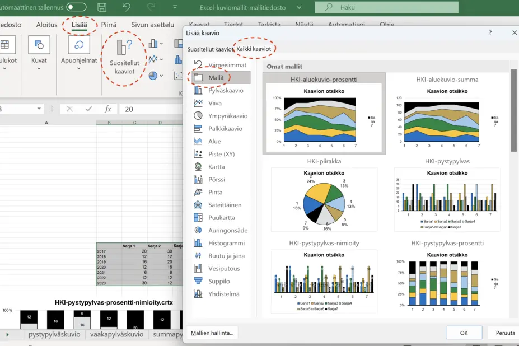Select HKI-piirakka chart template thumbnail
The image size is (519, 346).
click(x=324, y=195)
